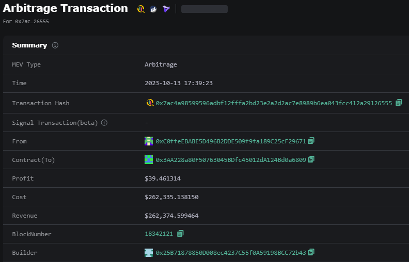Show the Signal Transaction(beta) info icon
This screenshot has height=262, width=409.
(x=104, y=123)
